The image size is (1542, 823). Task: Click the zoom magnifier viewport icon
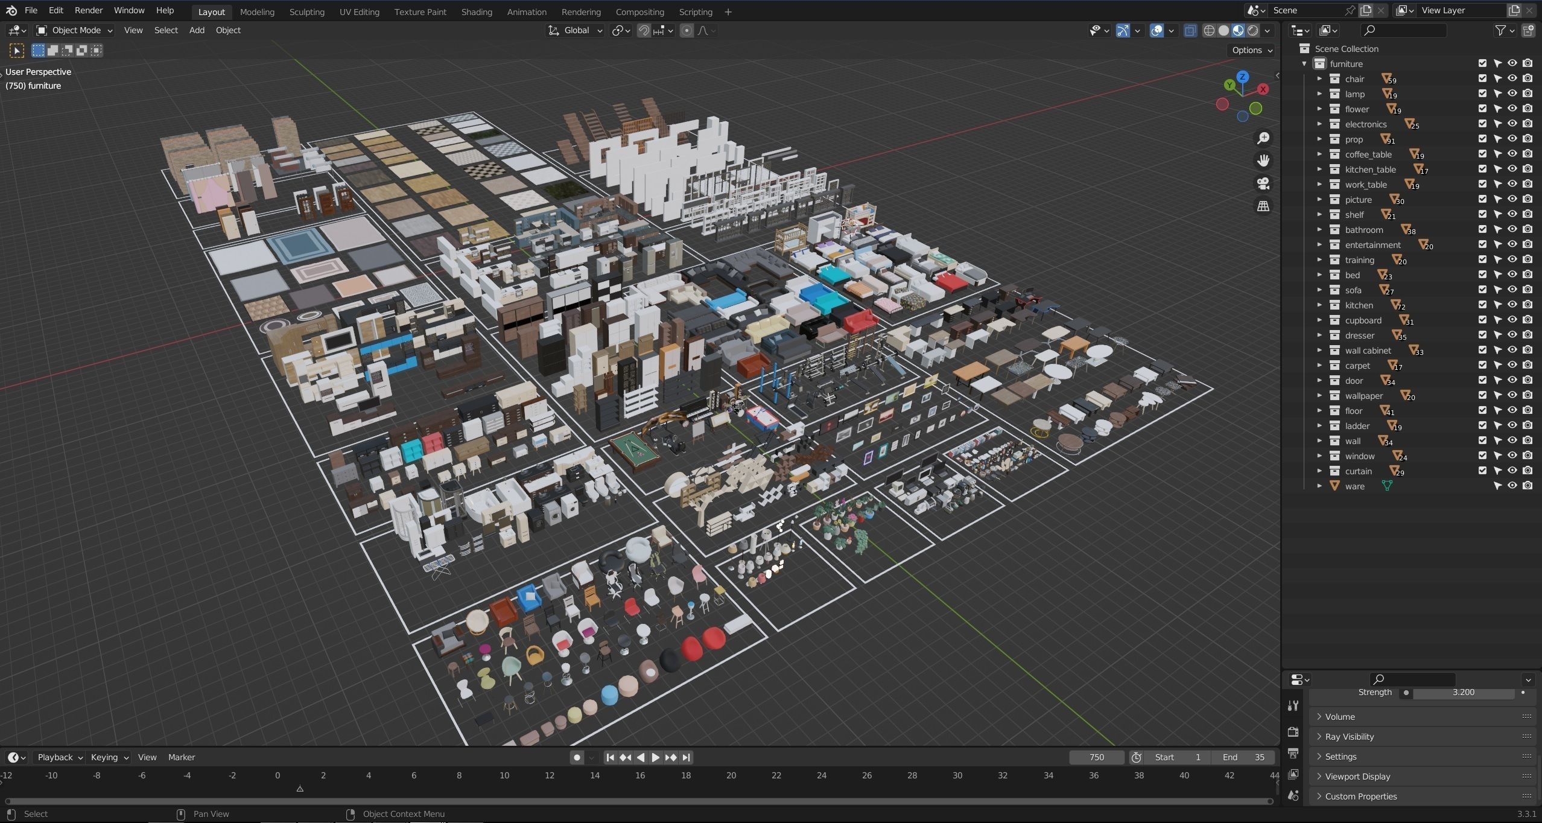(1263, 138)
